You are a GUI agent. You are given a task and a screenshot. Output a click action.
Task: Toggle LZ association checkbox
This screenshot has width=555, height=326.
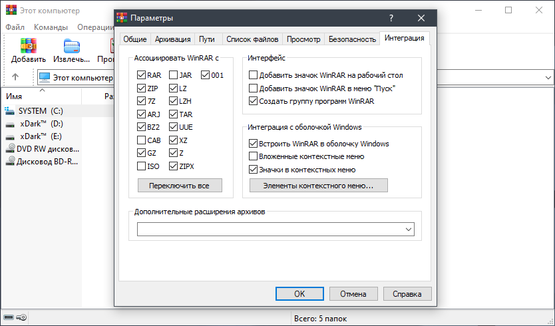pos(173,88)
